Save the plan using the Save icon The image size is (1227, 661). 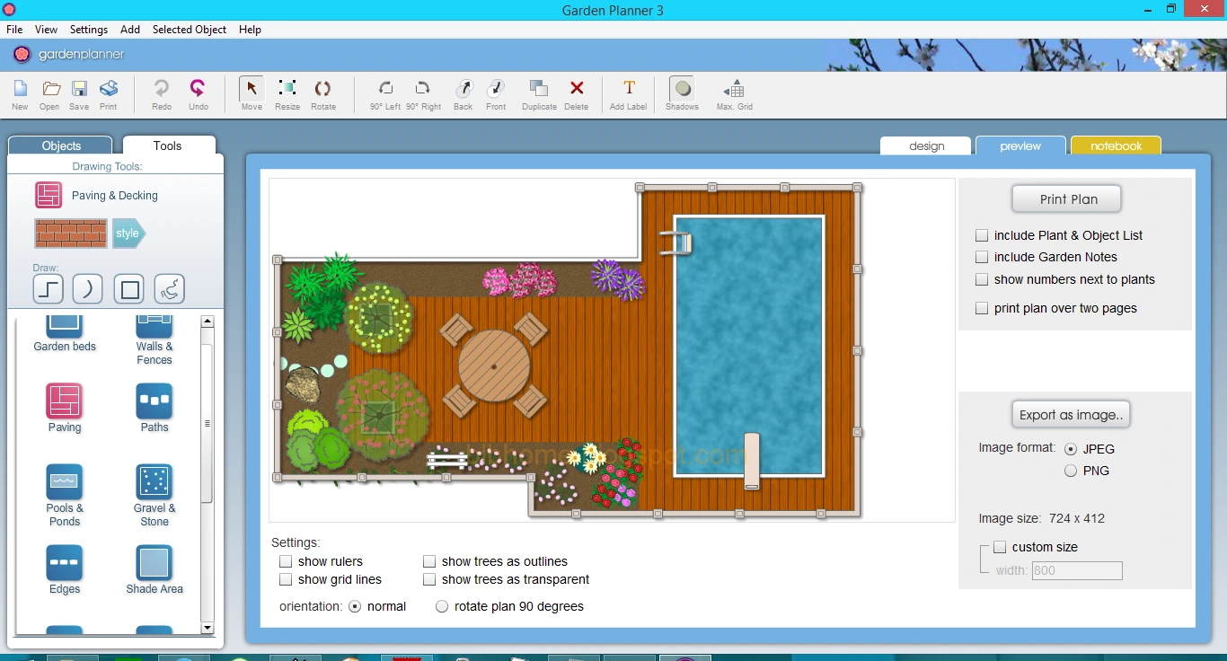79,94
